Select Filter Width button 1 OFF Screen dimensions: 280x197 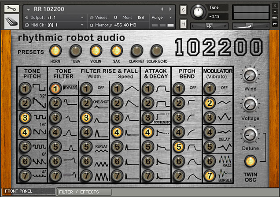[x=86, y=89]
